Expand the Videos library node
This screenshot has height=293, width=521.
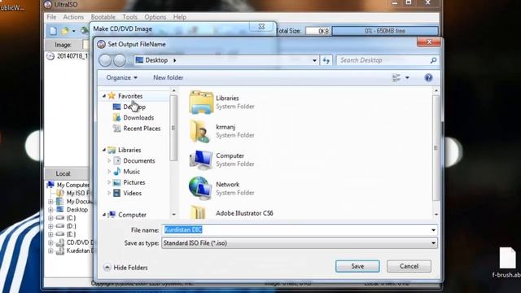[109, 193]
